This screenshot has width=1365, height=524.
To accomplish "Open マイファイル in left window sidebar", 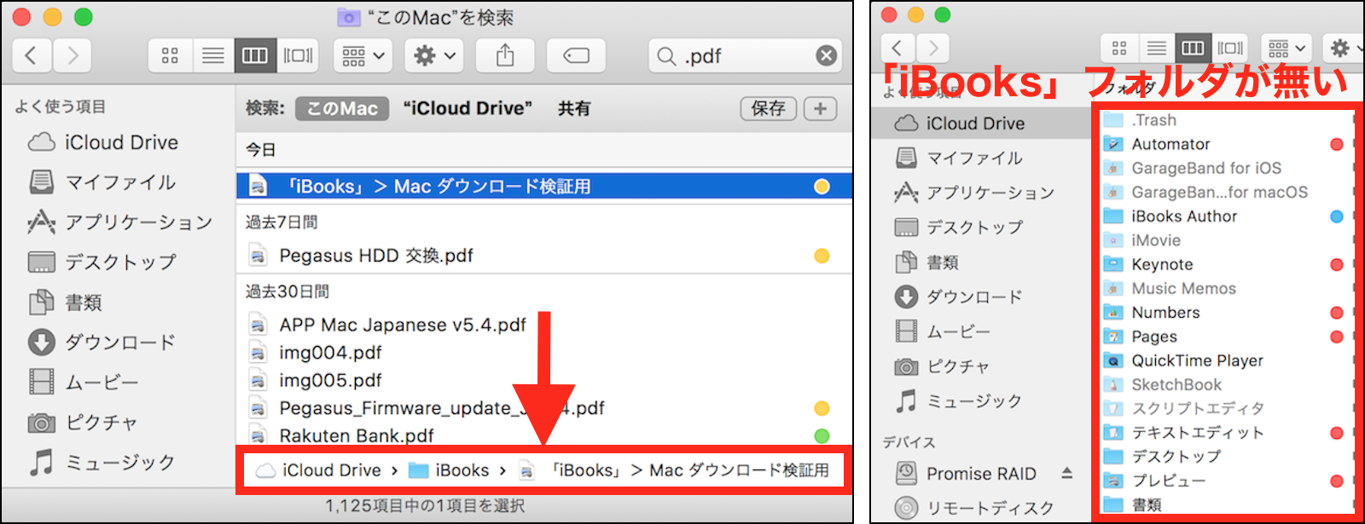I will click(102, 182).
